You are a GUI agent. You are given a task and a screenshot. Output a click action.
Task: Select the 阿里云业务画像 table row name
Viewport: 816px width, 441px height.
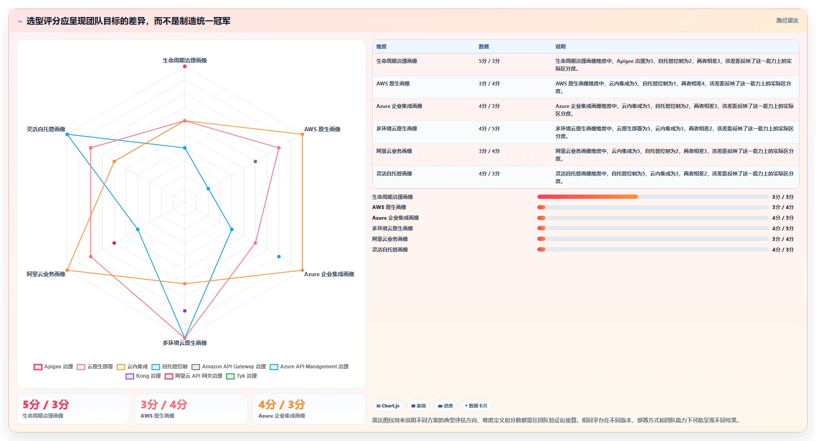pos(394,151)
